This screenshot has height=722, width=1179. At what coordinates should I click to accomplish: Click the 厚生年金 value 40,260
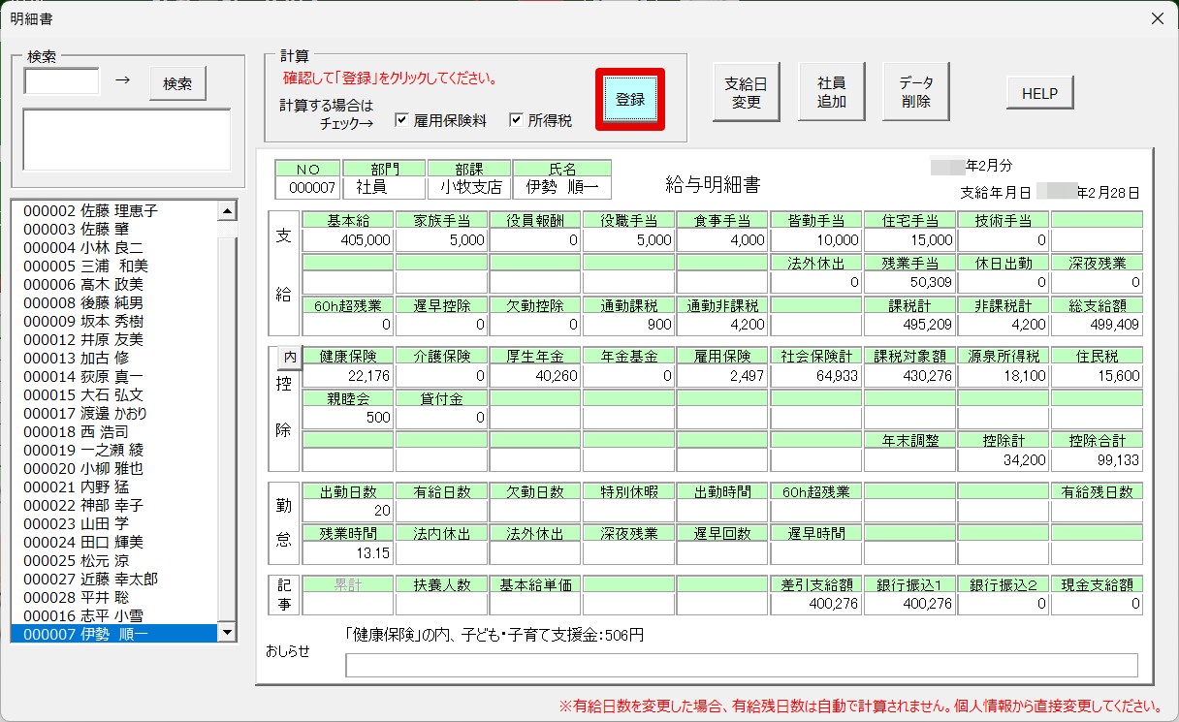point(535,375)
